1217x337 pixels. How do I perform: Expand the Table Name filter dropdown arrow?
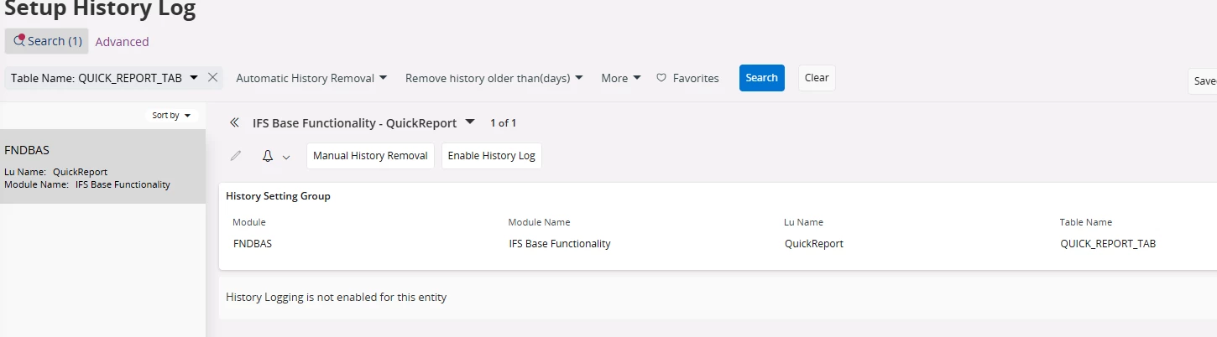(194, 77)
